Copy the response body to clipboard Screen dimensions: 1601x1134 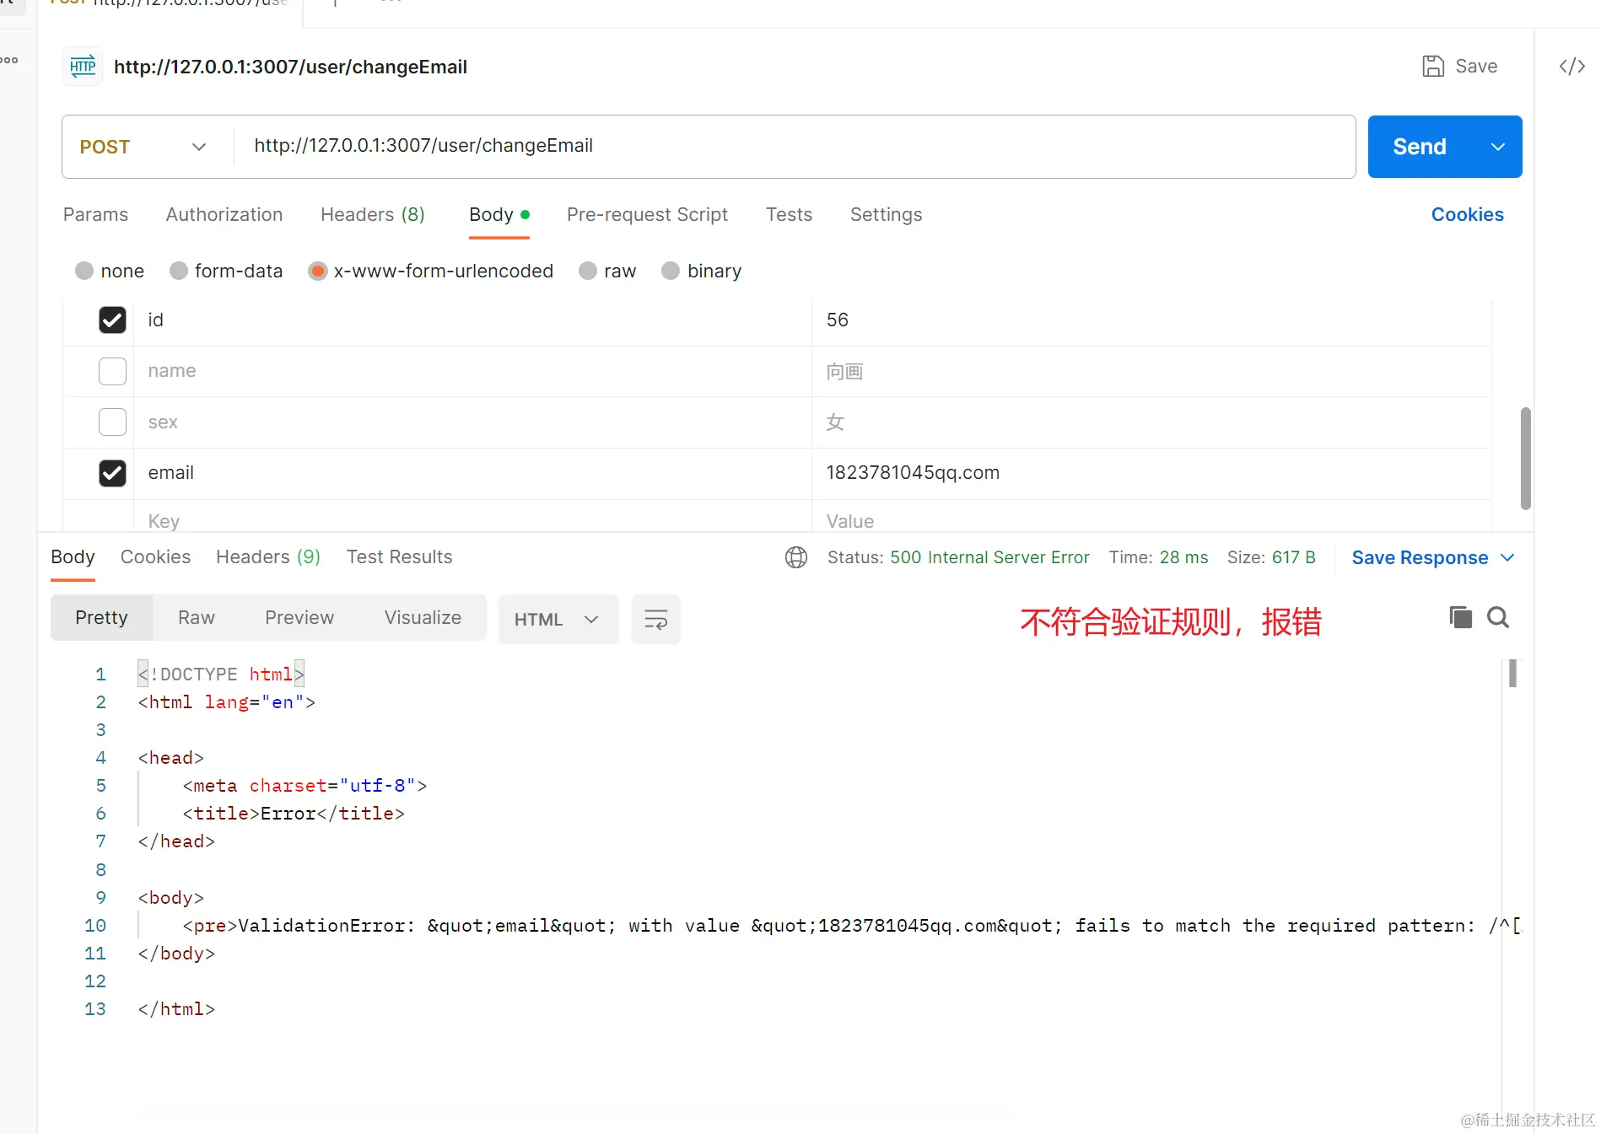coord(1460,617)
